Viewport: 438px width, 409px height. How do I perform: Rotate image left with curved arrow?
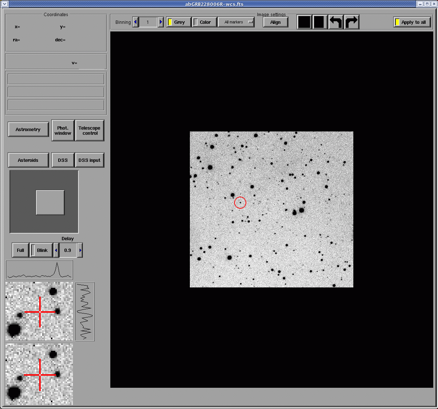pos(336,22)
